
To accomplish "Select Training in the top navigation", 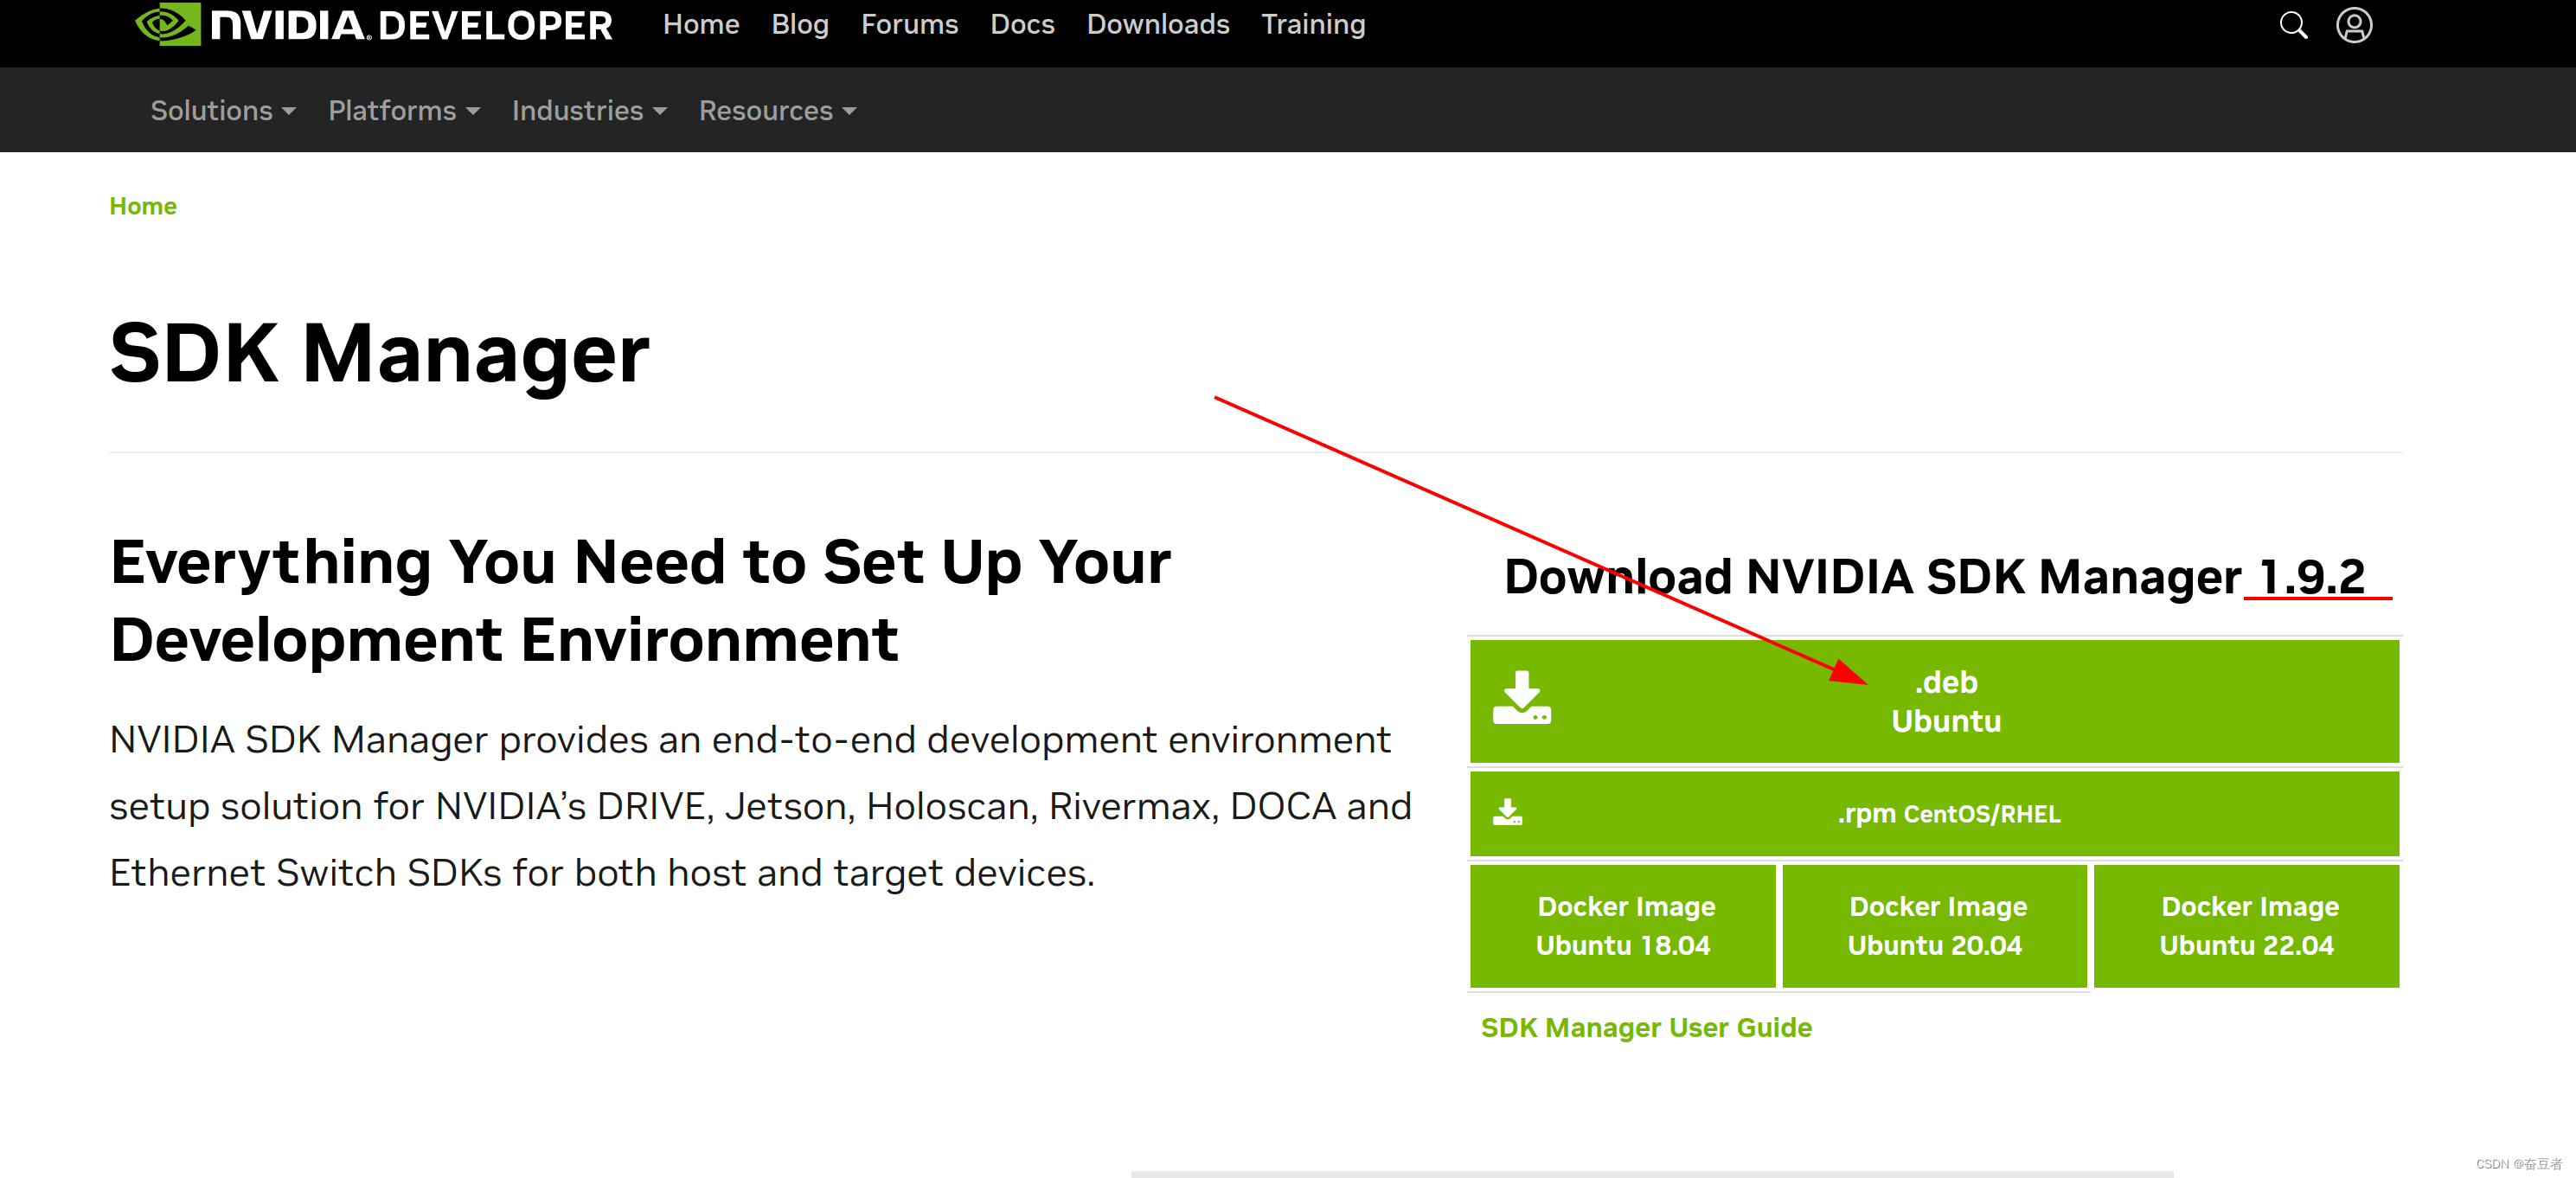I will pos(1313,24).
